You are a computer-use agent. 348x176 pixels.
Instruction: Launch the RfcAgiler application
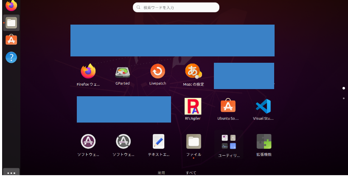[193, 106]
